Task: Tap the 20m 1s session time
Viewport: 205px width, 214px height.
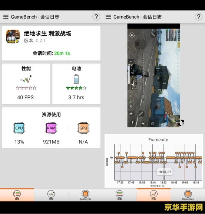Action: pyautogui.click(x=62, y=53)
